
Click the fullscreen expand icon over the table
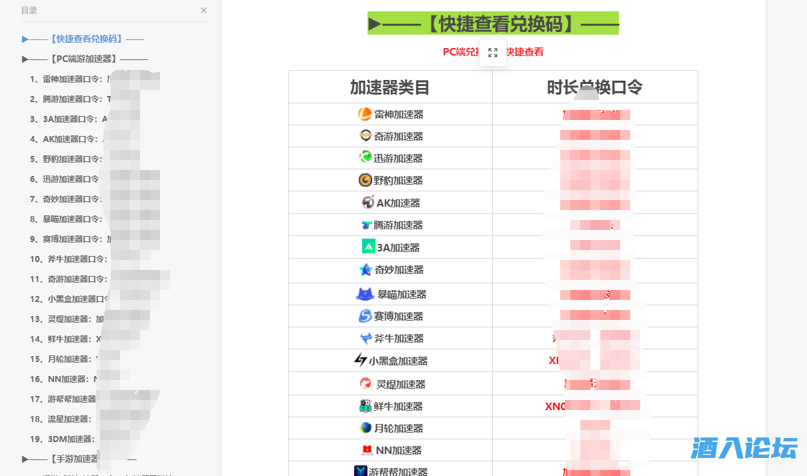(x=493, y=53)
